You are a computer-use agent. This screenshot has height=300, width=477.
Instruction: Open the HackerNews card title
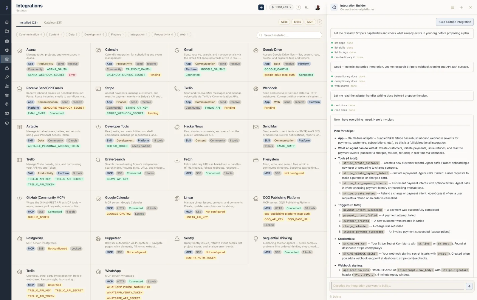point(193,127)
